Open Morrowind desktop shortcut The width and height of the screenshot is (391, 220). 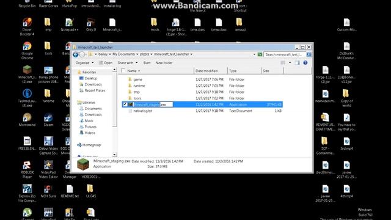(x=27, y=120)
